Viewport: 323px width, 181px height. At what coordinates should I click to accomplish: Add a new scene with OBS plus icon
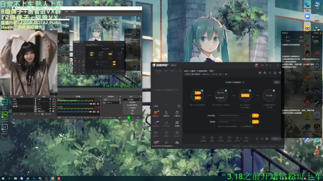pyautogui.click(x=14, y=114)
